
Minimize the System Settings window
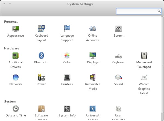point(10,4)
